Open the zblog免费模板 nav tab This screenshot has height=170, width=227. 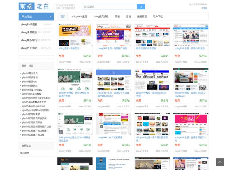[101, 16]
